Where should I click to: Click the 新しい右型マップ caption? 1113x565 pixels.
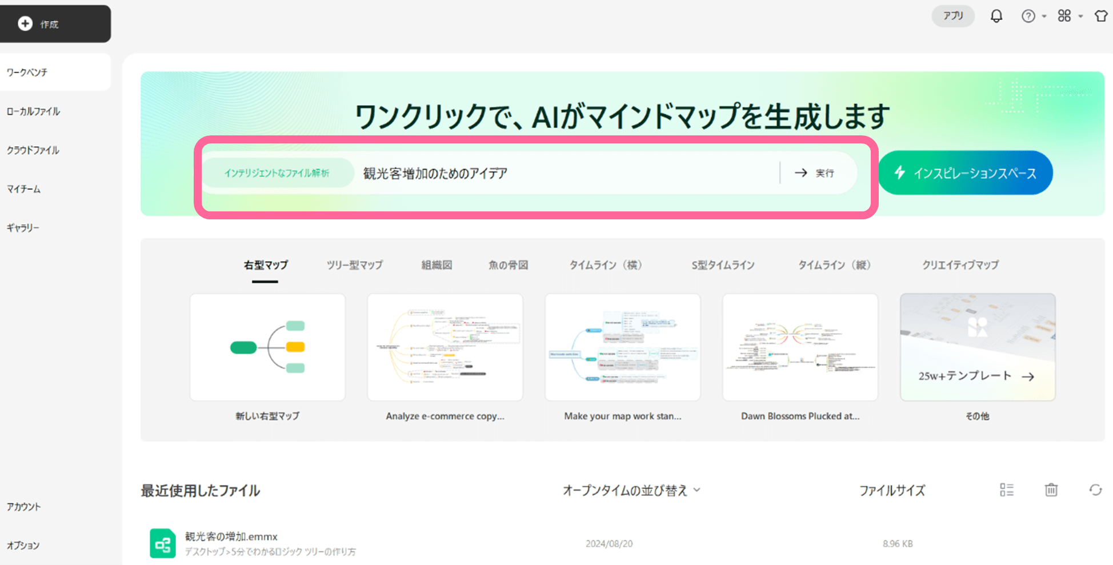[267, 416]
